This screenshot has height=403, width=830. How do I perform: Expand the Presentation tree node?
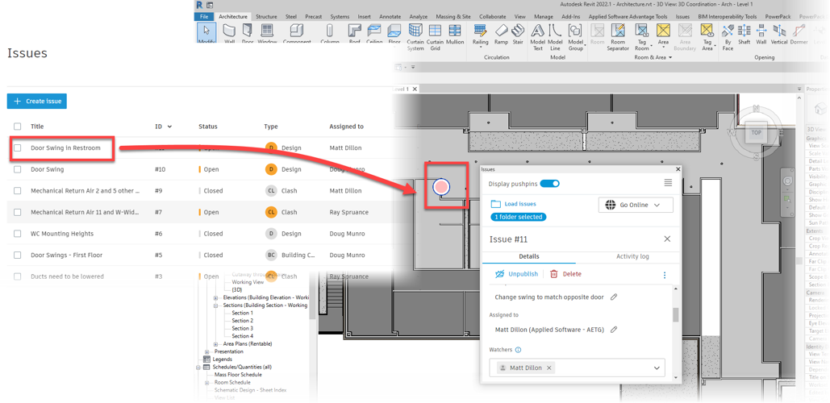pos(208,351)
